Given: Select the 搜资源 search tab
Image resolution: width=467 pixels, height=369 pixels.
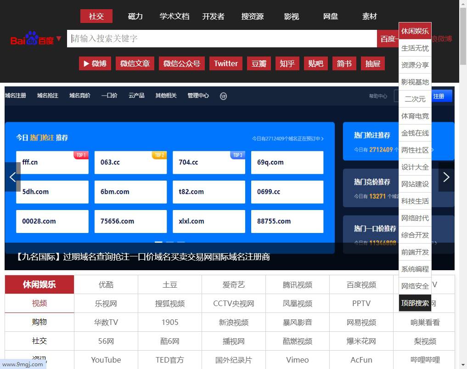Looking at the screenshot, I should pyautogui.click(x=252, y=16).
